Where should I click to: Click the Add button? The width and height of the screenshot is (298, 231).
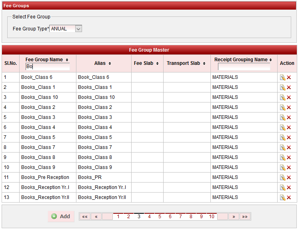[61, 217]
